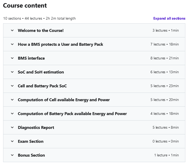This screenshot has width=189, height=165.
Task: Open the "Welcome to the Course!" section title
Action: [41, 31]
